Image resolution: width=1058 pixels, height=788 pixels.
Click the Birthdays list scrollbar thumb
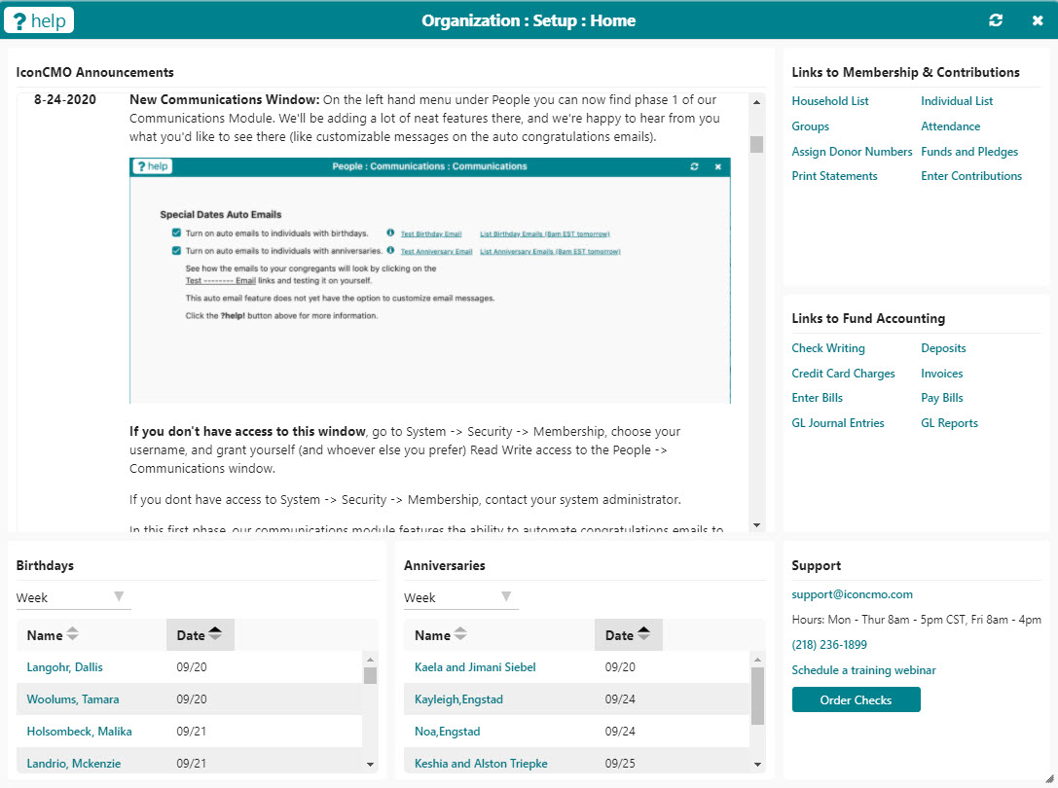(370, 675)
